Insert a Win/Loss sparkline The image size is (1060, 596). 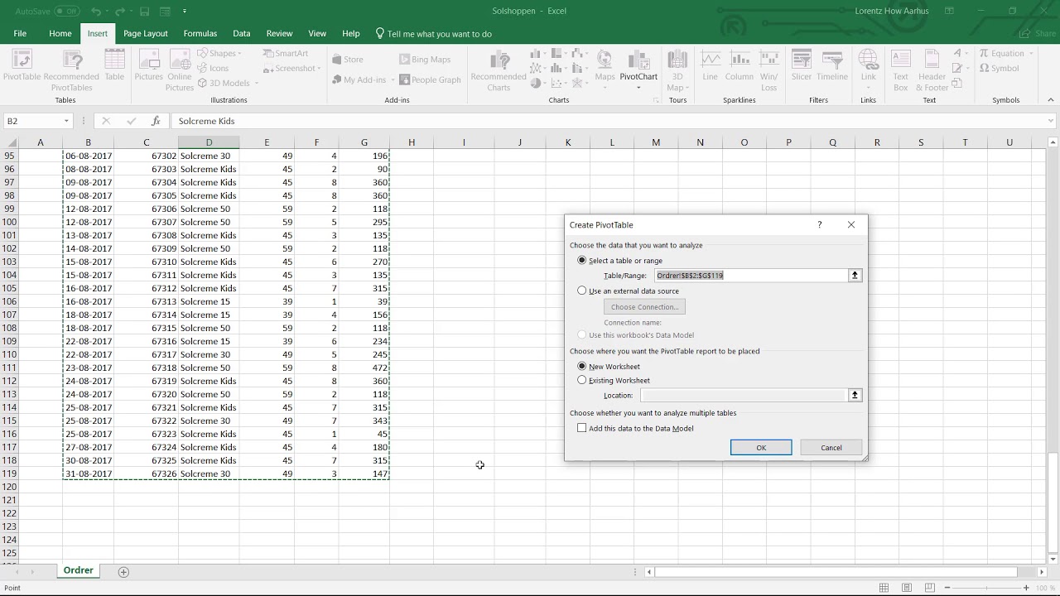(x=768, y=70)
